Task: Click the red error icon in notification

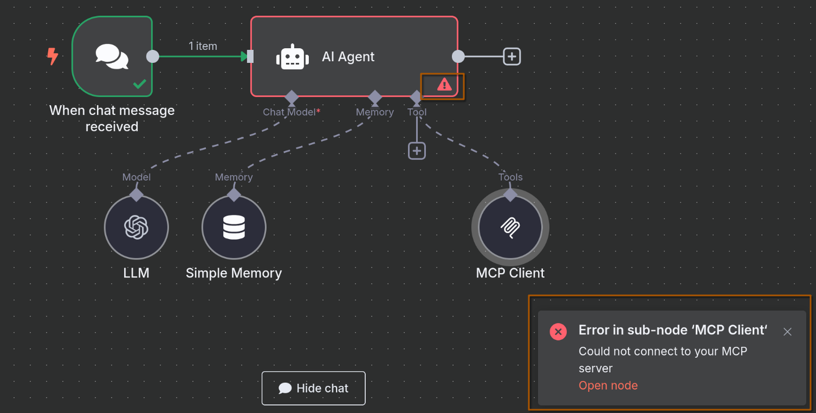Action: (x=558, y=331)
